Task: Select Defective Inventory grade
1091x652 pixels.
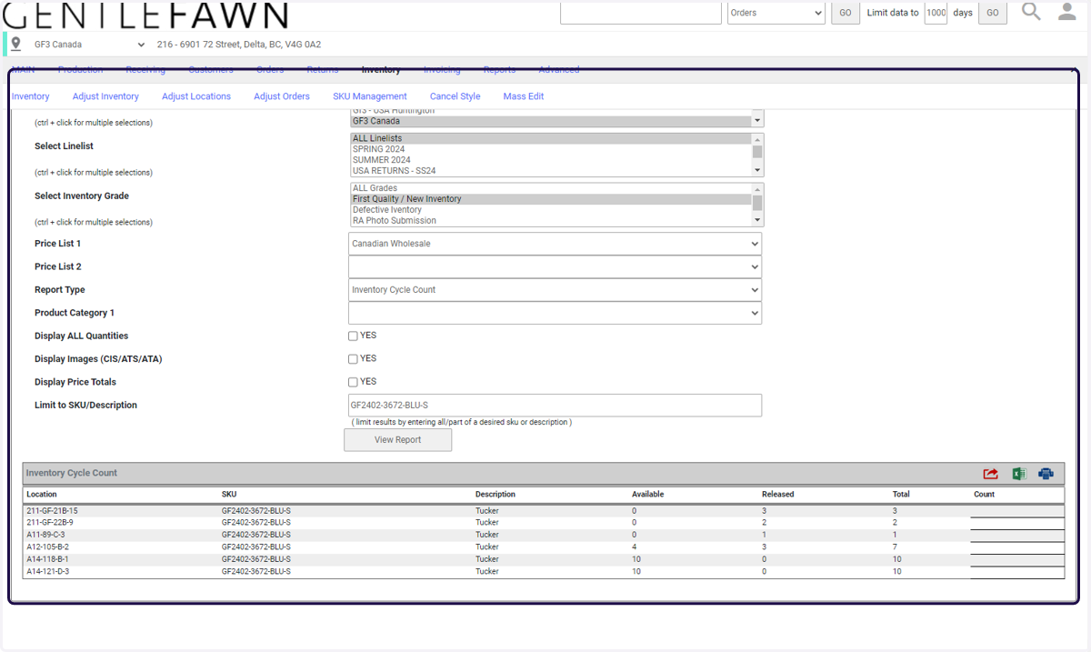Action: [x=551, y=210]
